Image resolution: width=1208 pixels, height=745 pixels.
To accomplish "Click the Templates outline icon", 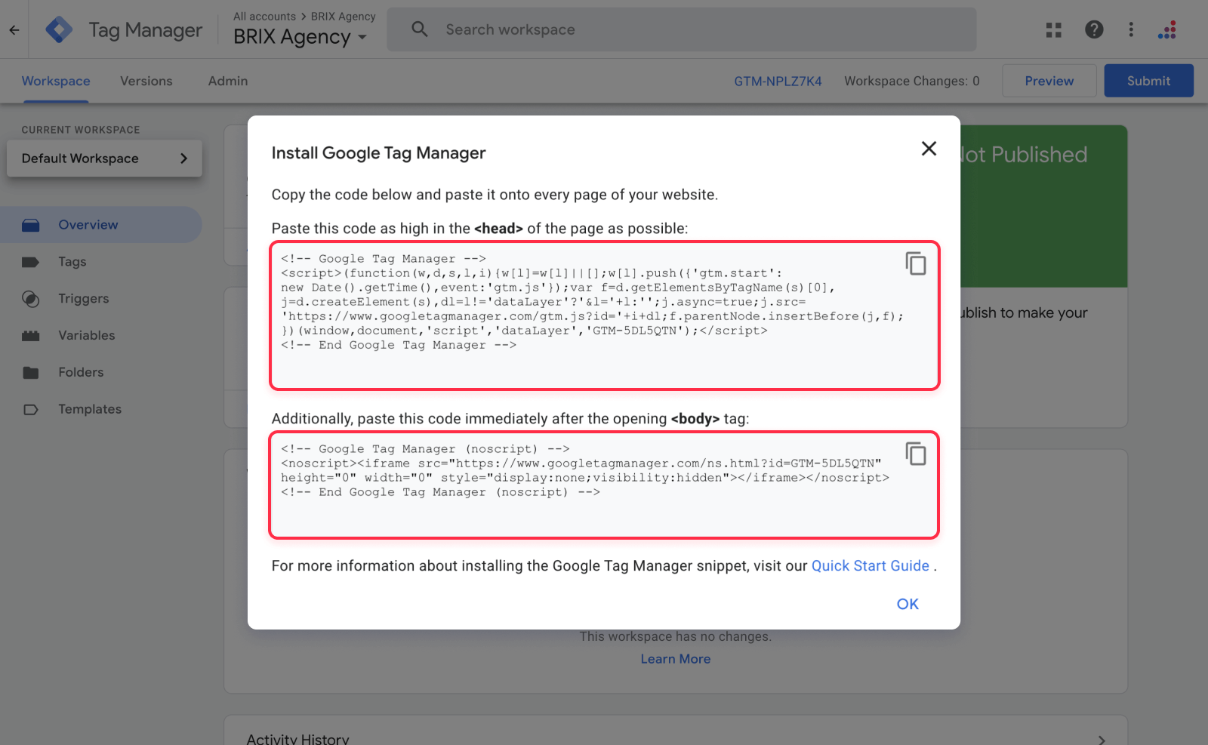I will coord(31,410).
